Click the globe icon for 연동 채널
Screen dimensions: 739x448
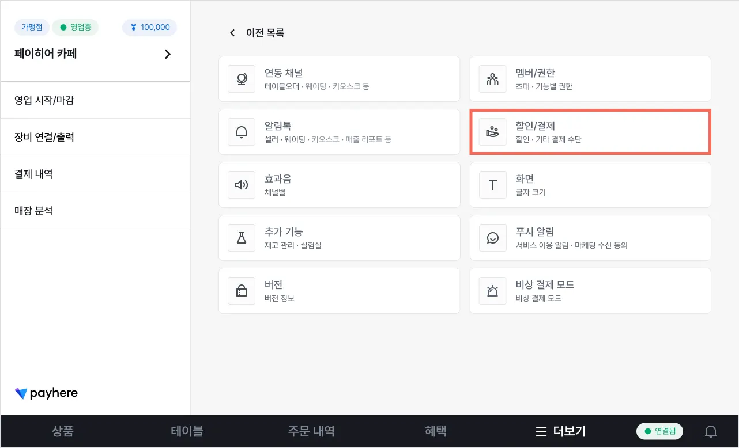[x=242, y=79]
